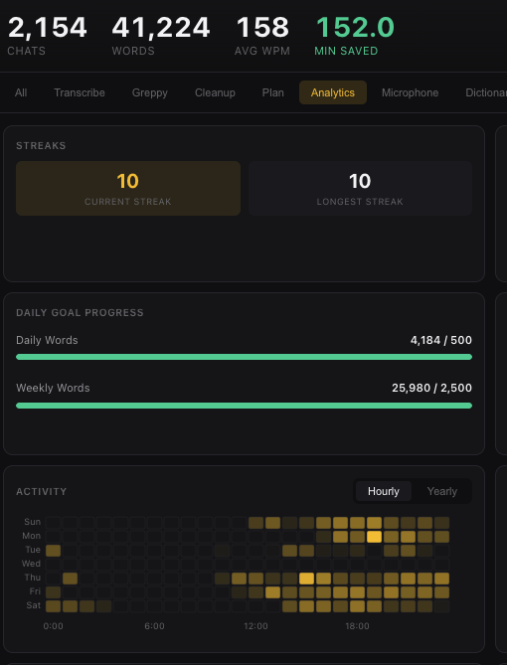This screenshot has height=665, width=507.
Task: Go to the Cleanup tab
Action: 215,92
